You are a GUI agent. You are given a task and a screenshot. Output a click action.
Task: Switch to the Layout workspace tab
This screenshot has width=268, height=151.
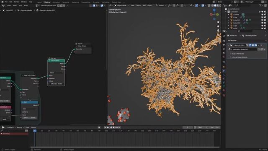point(39,2)
